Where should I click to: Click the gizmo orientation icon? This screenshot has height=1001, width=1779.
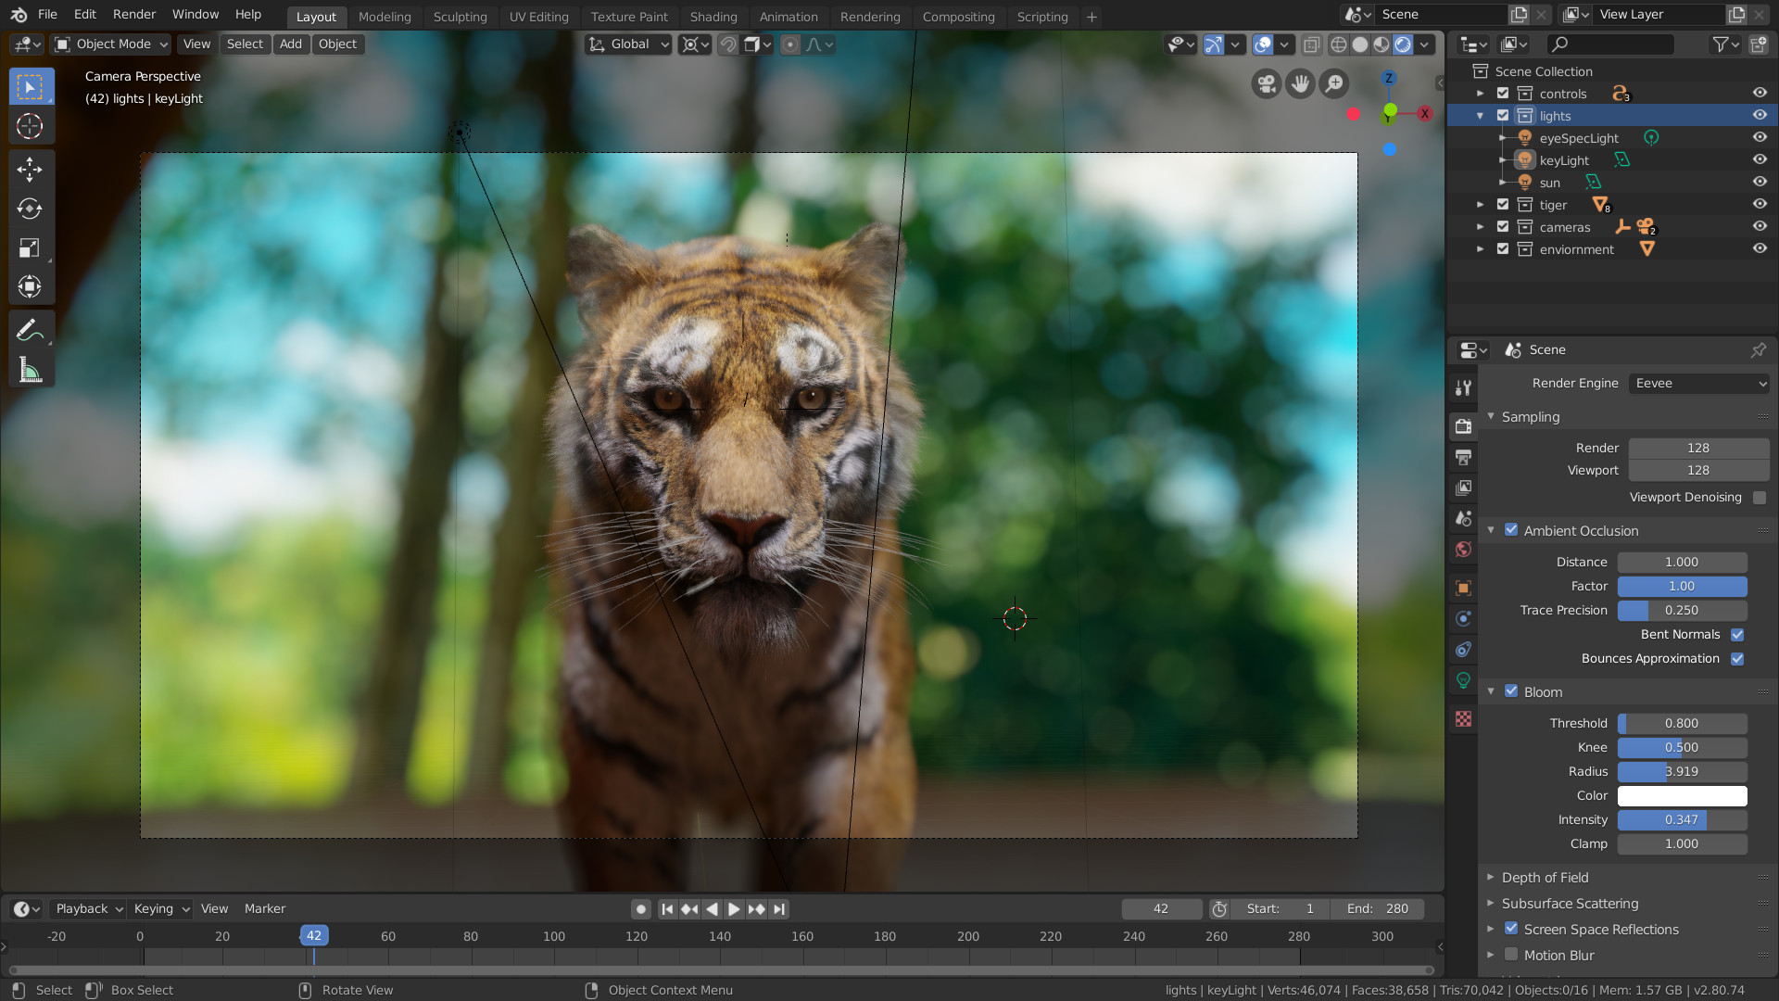(x=598, y=44)
